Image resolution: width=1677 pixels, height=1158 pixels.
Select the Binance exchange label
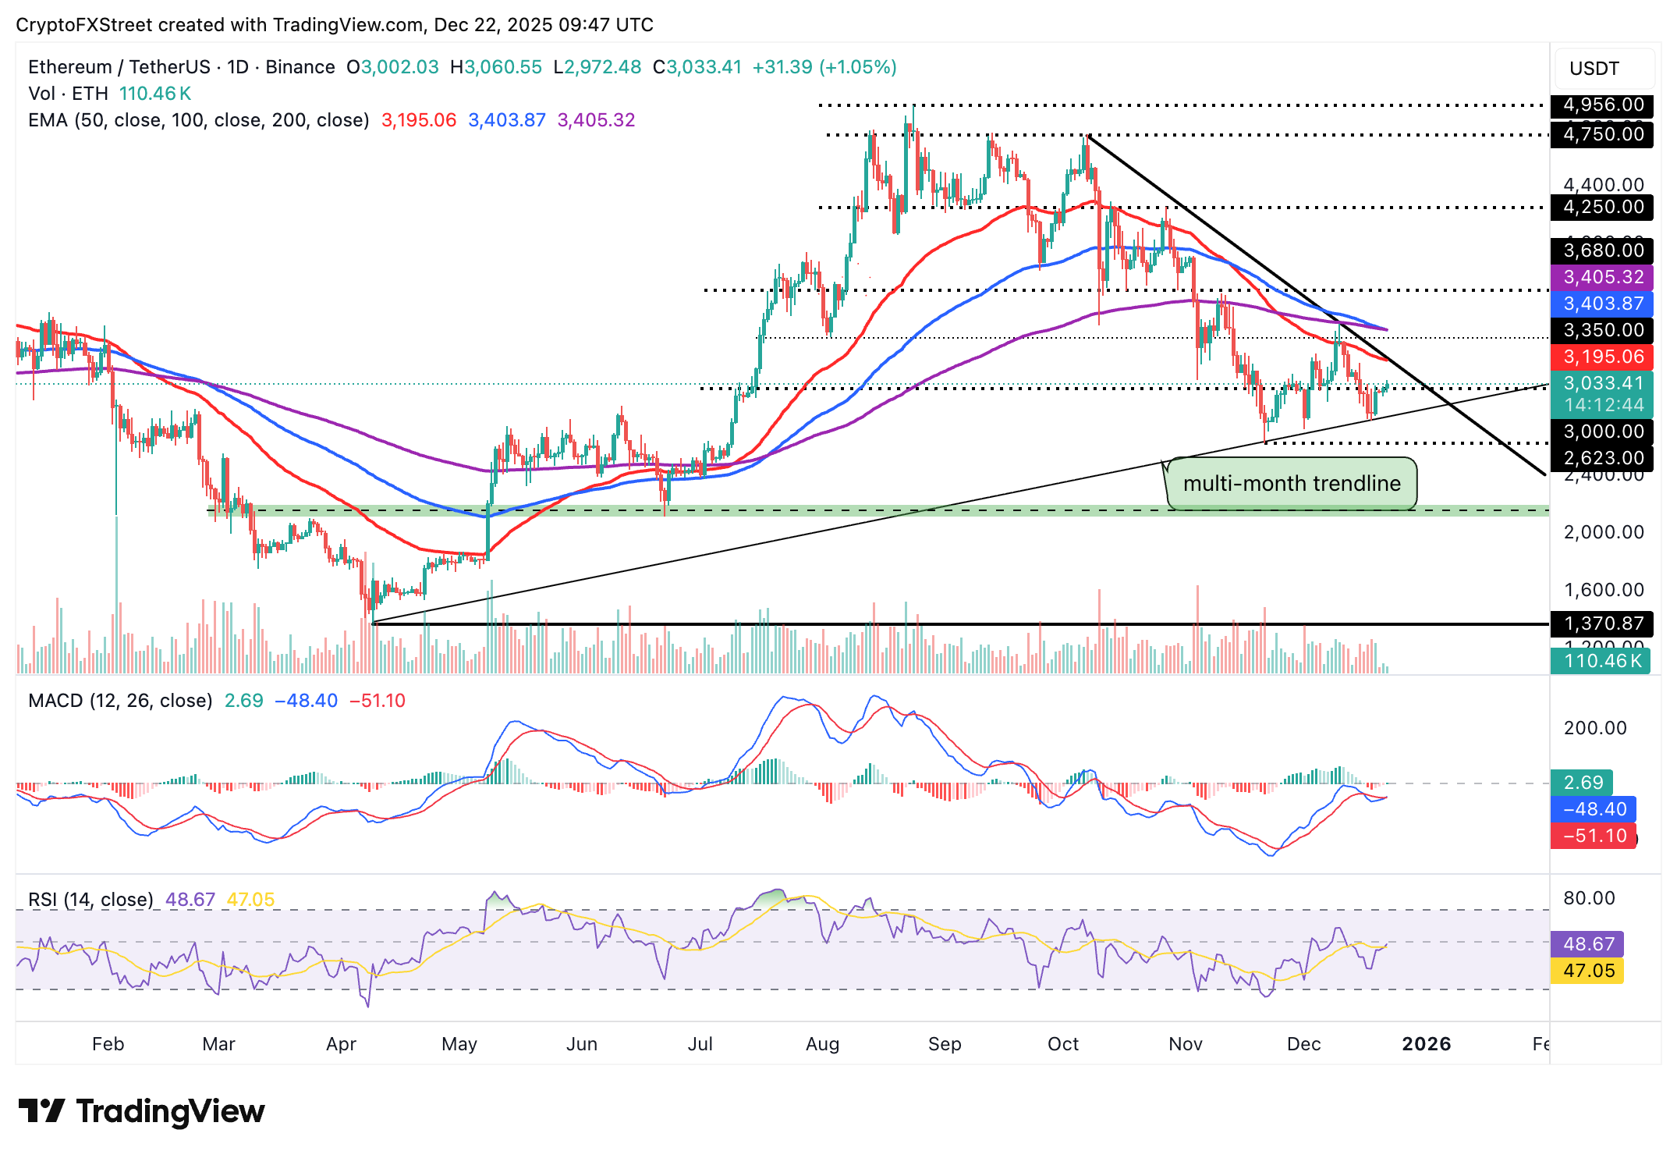(x=299, y=67)
